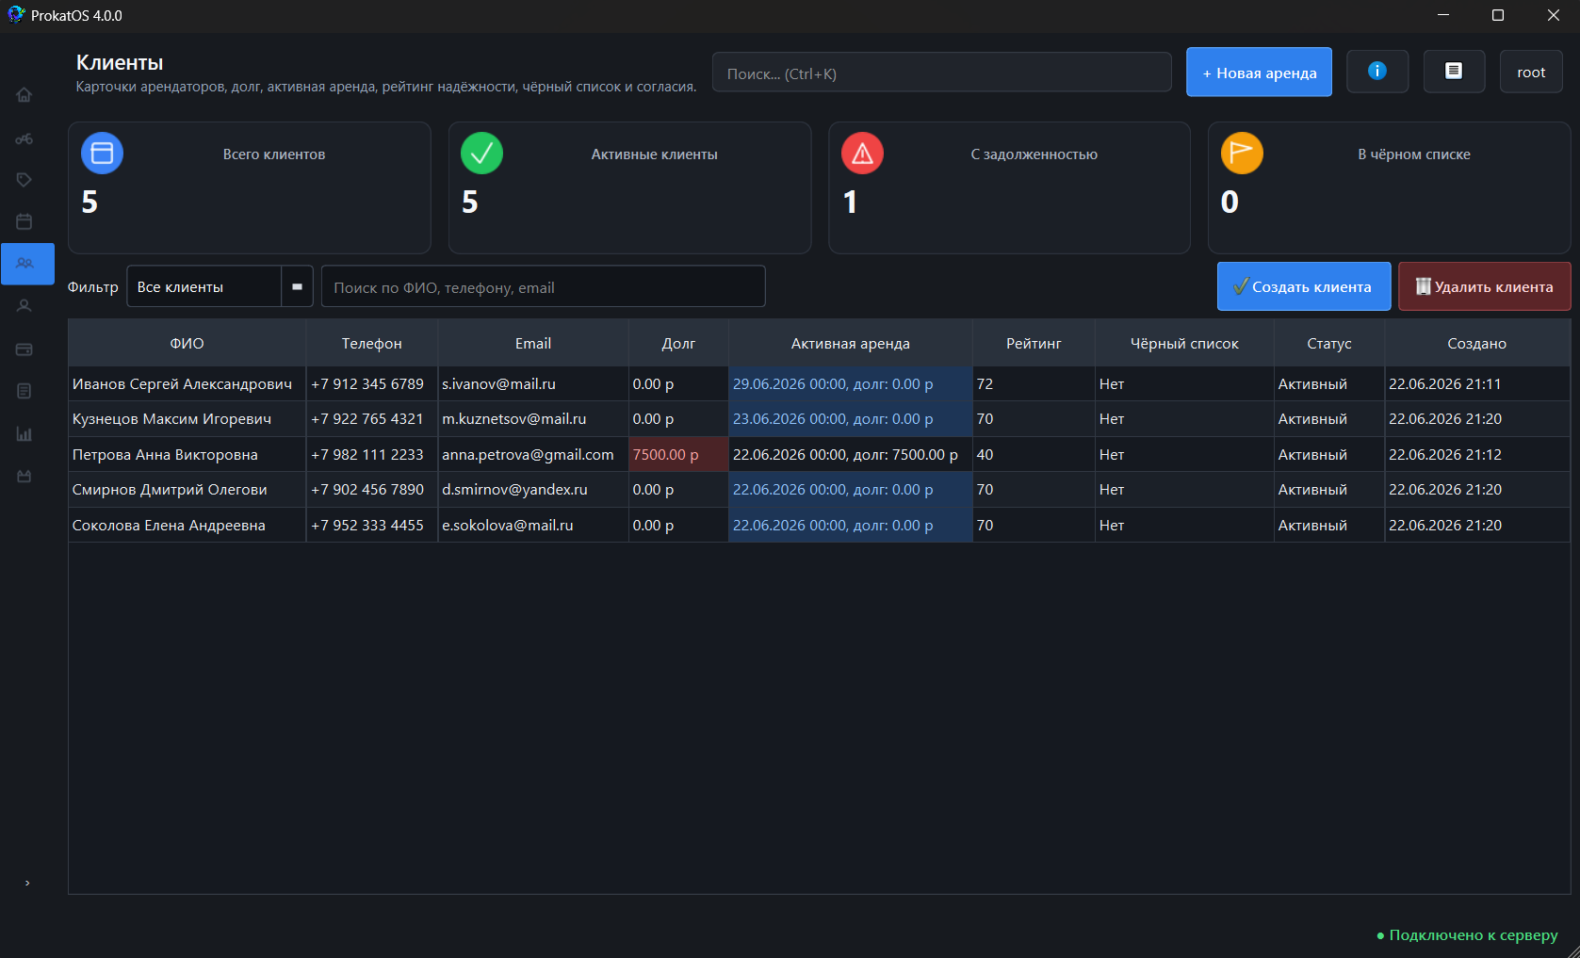Click email m.kuznetsov@mail.ru cell
Screen dimensions: 1580x958
533,419
